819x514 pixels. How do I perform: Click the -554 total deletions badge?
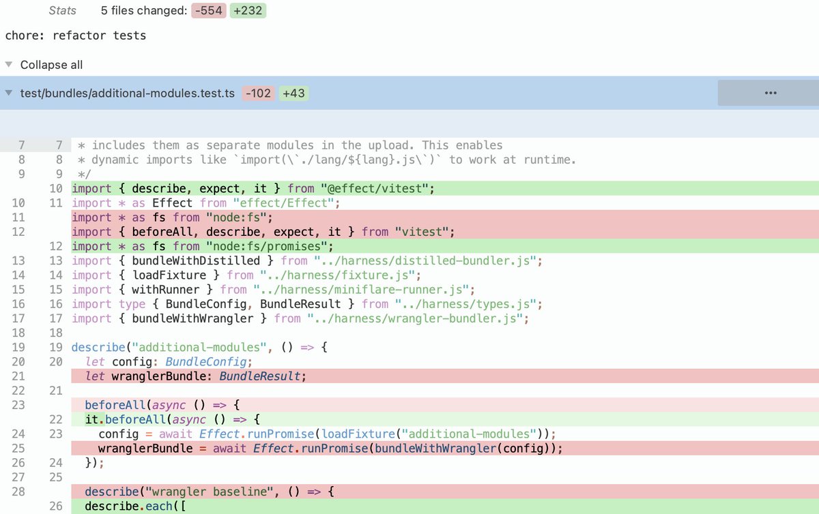click(x=208, y=11)
